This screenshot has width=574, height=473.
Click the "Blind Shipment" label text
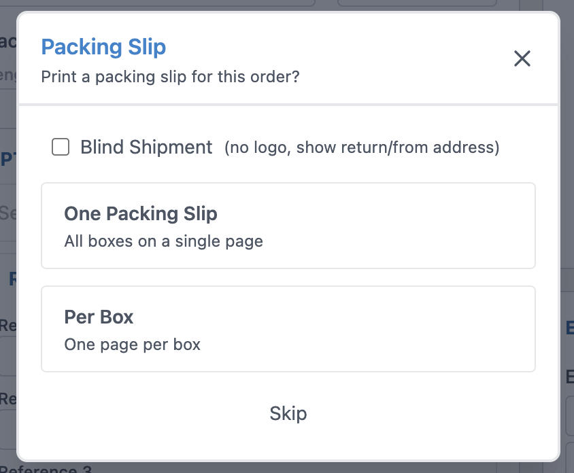(x=146, y=147)
